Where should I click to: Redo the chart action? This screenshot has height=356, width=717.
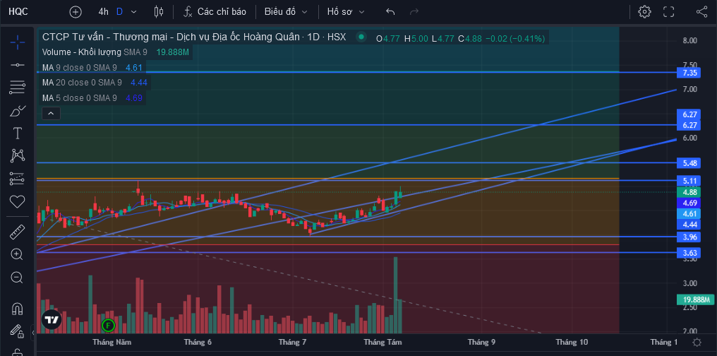coord(414,12)
